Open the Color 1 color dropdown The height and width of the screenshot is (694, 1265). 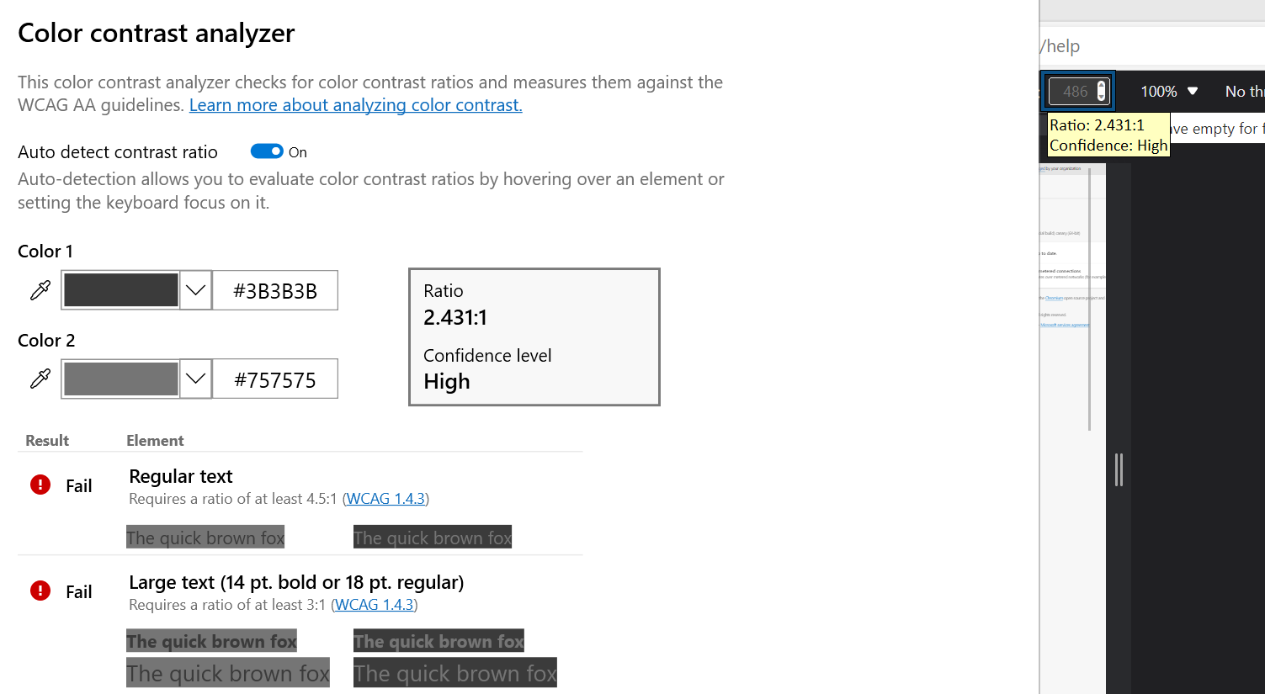click(x=194, y=289)
